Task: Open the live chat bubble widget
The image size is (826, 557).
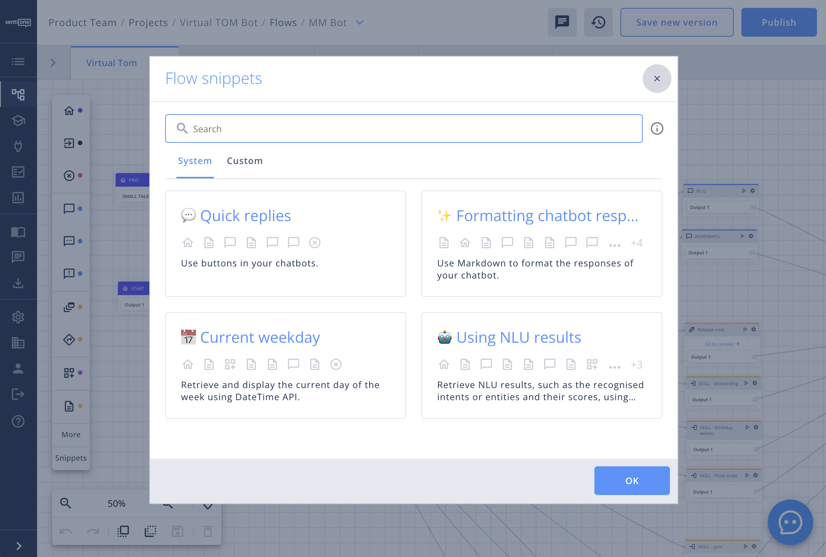Action: [x=790, y=522]
